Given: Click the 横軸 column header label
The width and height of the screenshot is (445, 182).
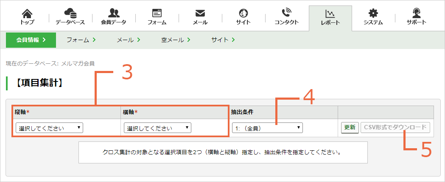Looking at the screenshot, I should coord(130,112).
